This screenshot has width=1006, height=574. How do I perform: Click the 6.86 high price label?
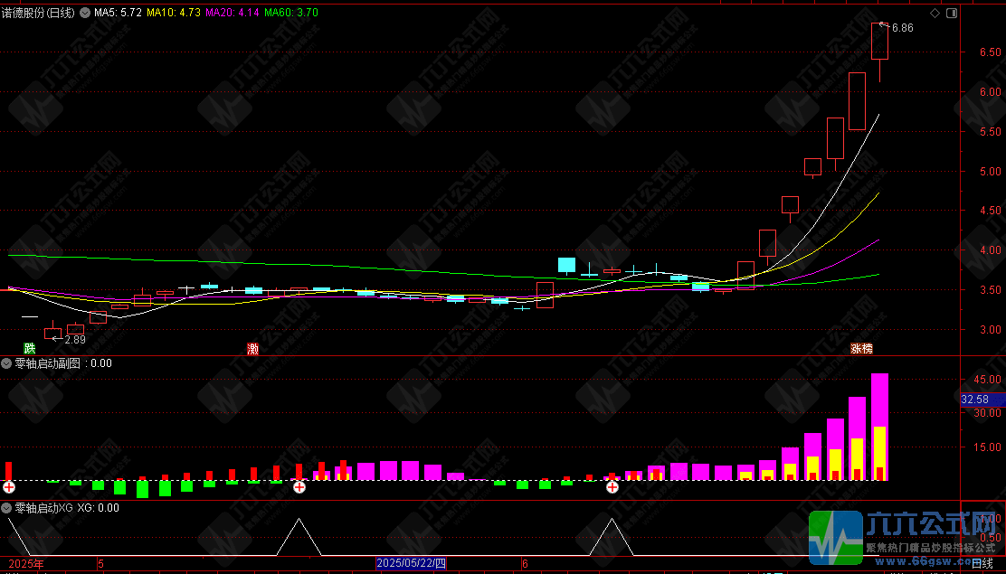pyautogui.click(x=902, y=28)
